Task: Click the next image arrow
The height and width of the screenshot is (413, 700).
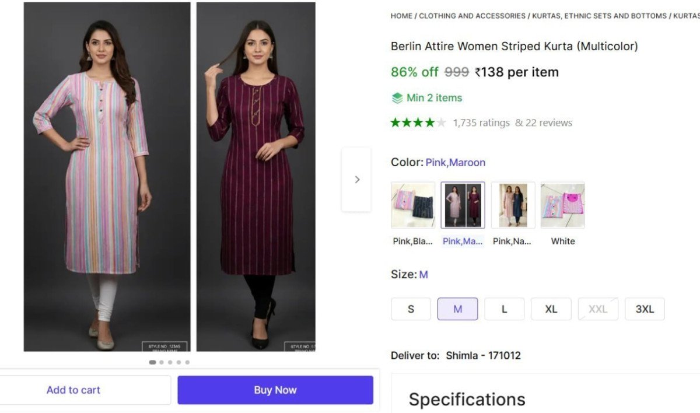Action: pyautogui.click(x=356, y=179)
